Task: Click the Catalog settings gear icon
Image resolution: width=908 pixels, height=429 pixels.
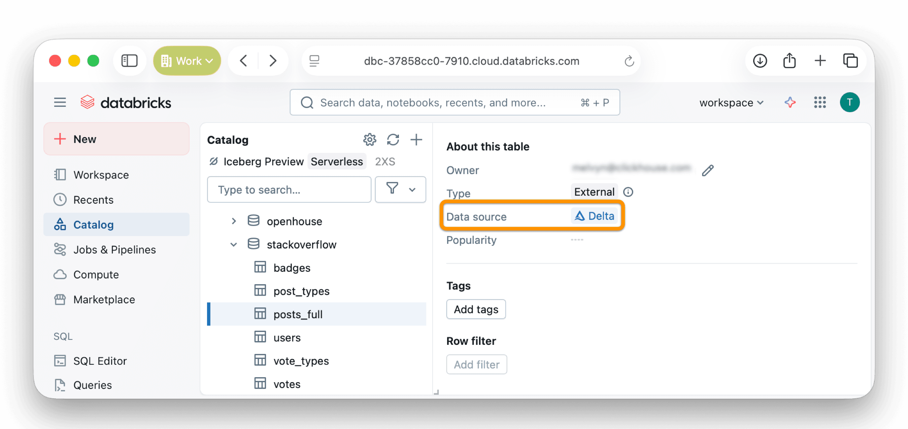Action: pyautogui.click(x=369, y=140)
